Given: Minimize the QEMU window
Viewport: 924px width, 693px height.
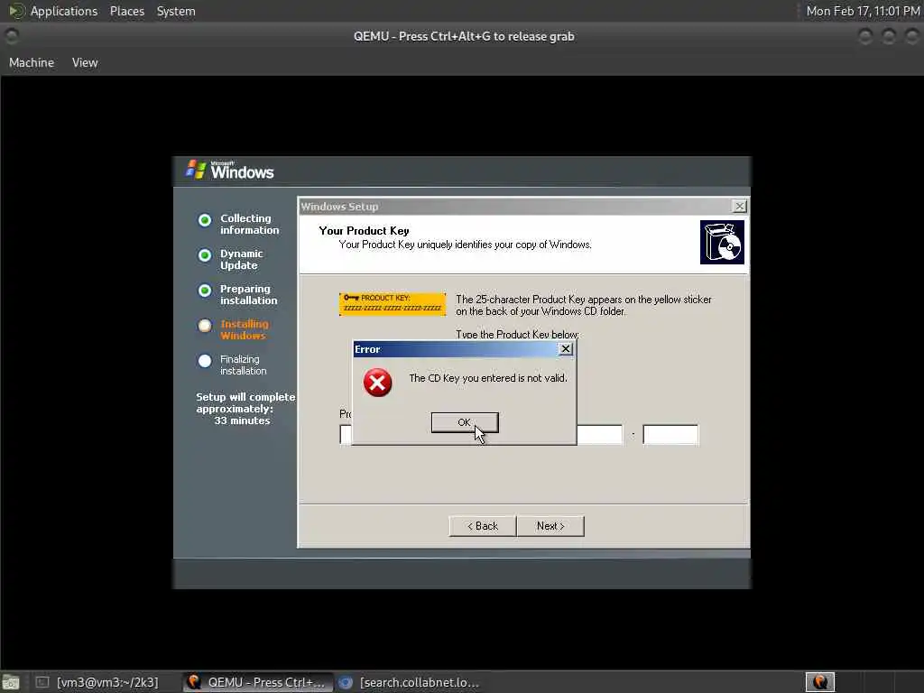Looking at the screenshot, I should [865, 36].
